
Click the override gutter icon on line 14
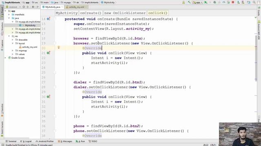[49, 19]
